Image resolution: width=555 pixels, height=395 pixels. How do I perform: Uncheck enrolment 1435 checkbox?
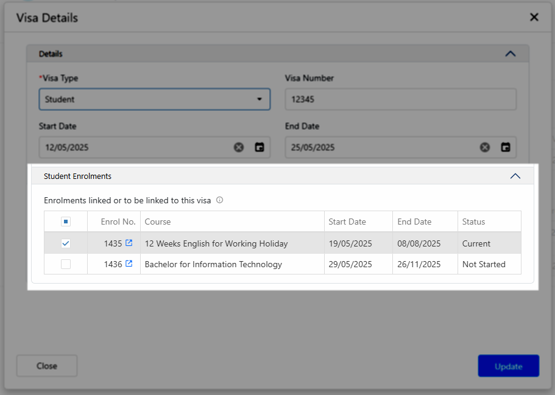pos(66,243)
